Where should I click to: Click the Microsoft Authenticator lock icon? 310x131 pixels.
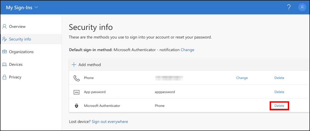[76, 106]
